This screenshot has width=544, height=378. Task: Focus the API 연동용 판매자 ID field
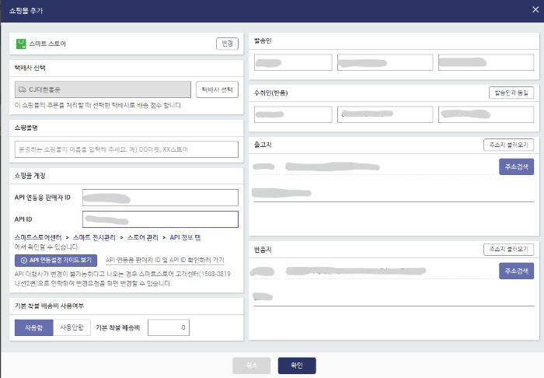[159, 198]
